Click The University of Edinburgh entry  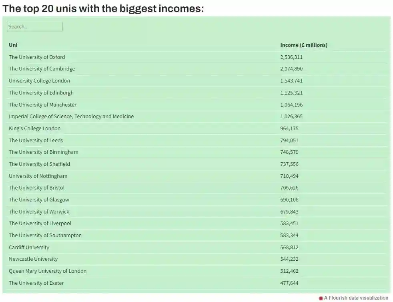[41, 93]
